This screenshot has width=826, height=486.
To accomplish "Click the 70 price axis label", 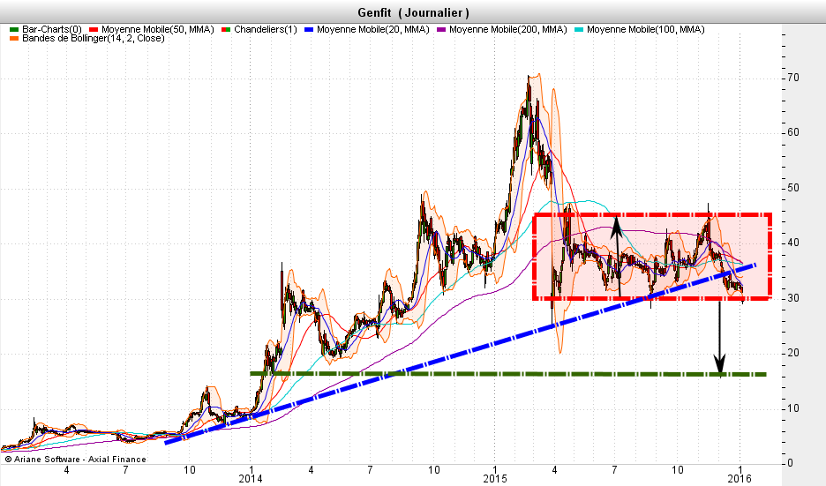I will coord(793,78).
